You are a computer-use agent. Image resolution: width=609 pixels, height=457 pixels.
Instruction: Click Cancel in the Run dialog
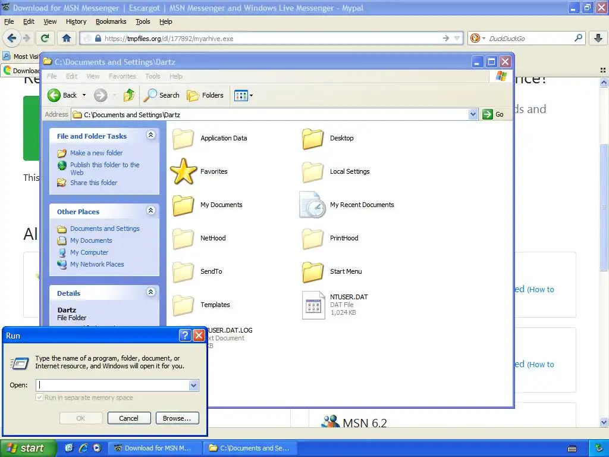[129, 418]
